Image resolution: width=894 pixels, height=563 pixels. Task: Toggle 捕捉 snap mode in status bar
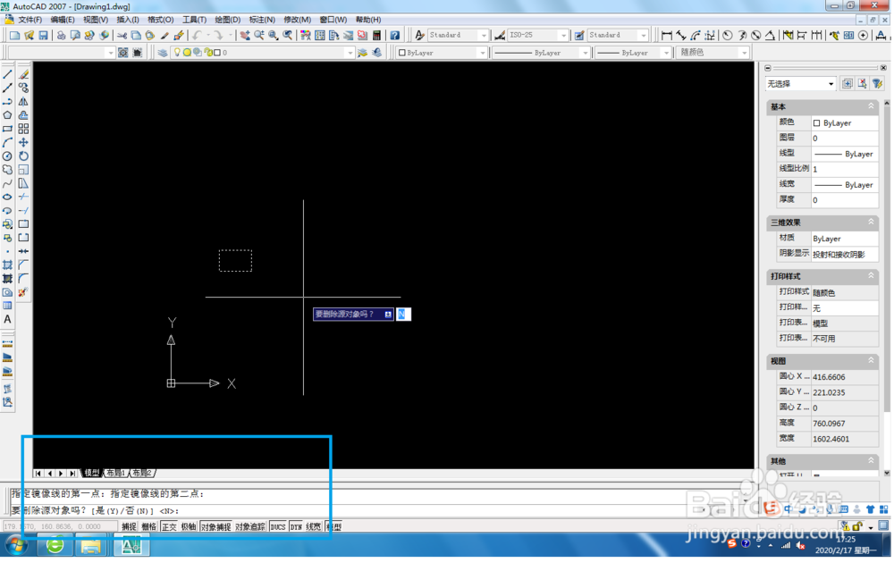click(x=130, y=527)
